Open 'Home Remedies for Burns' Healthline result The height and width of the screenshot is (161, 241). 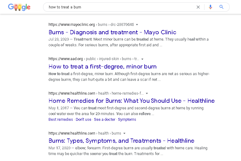(131, 101)
